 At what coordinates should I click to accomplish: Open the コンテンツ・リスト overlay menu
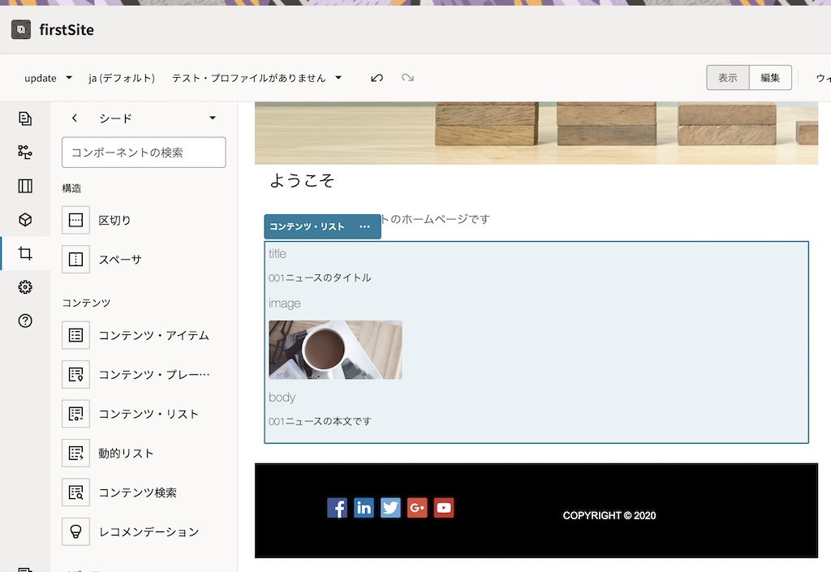[x=364, y=226]
